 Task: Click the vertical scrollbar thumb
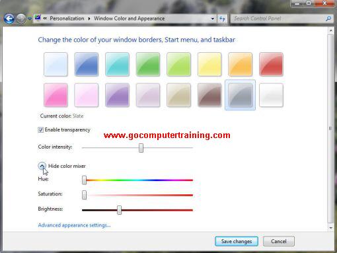330,128
